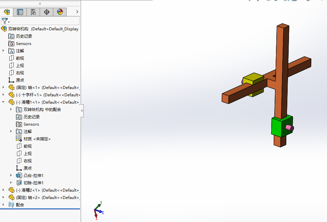Select 前视 plane under 滑槽1
The height and width of the screenshot is (222, 327).
click(x=19, y=146)
